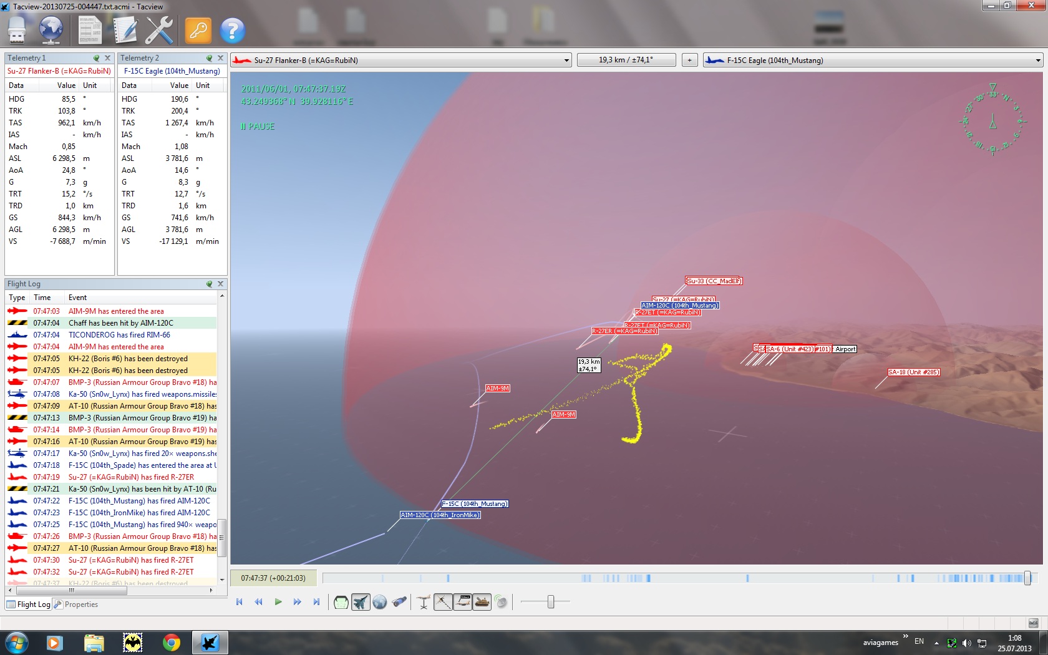Pin the Telemetry 1 panel
The width and height of the screenshot is (1048, 655).
[97, 58]
